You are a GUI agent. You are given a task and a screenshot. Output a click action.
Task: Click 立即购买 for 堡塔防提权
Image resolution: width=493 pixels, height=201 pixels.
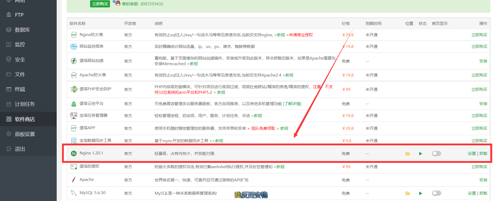(x=479, y=167)
